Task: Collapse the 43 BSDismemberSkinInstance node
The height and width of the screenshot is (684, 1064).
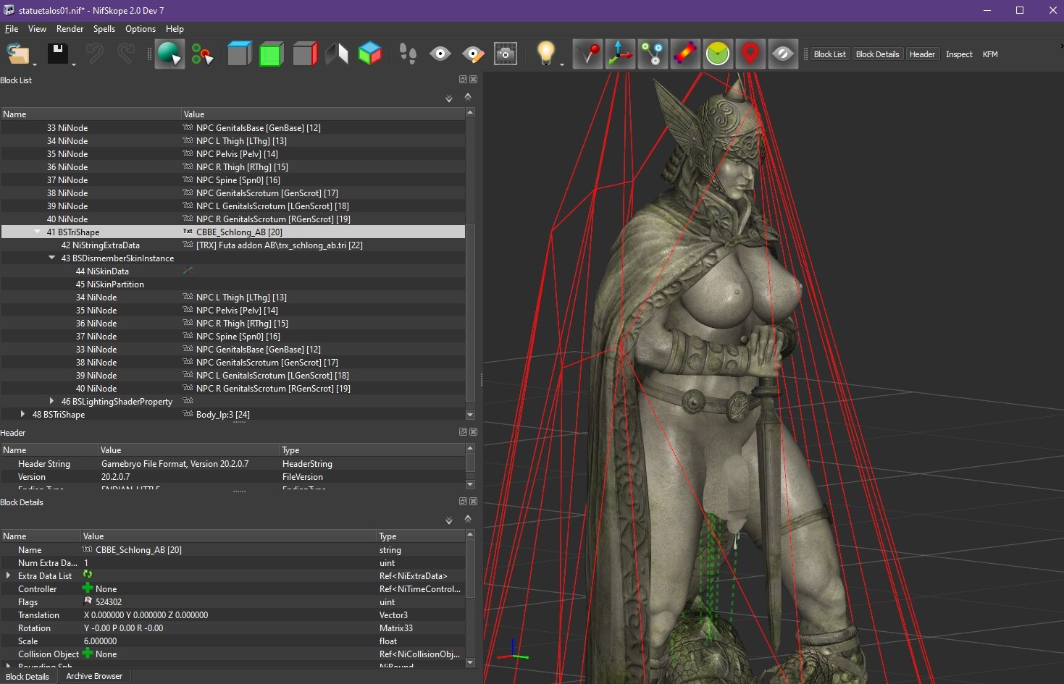Action: [x=51, y=258]
